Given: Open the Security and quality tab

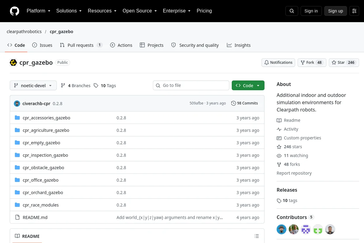Looking at the screenshot, I should tap(195, 45).
